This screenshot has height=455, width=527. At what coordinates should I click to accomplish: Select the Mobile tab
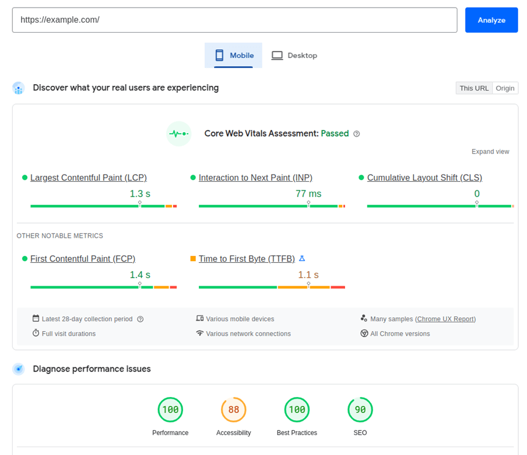(x=233, y=55)
